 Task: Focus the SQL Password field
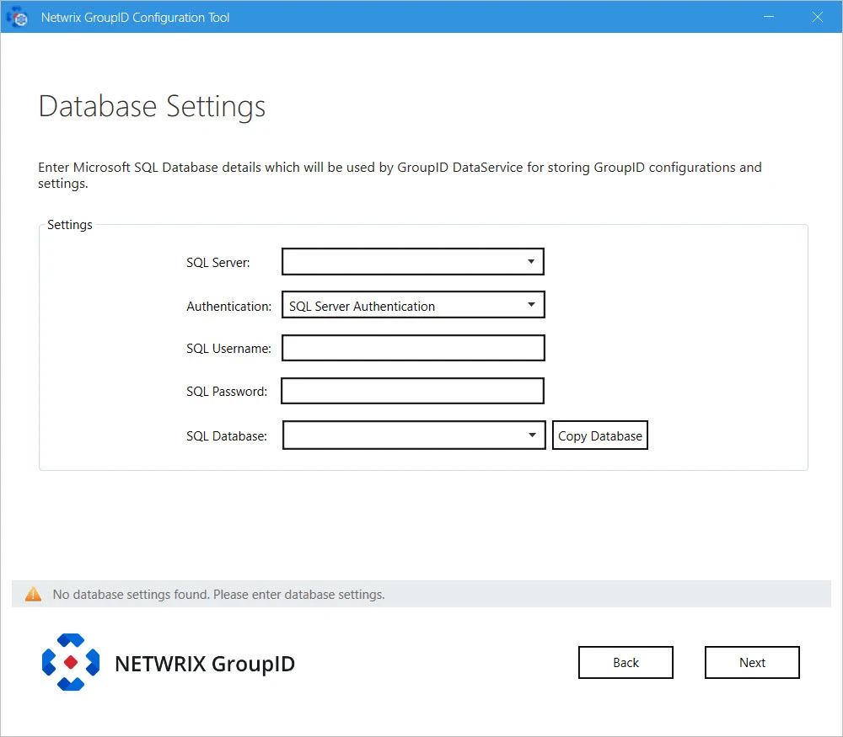[412, 391]
